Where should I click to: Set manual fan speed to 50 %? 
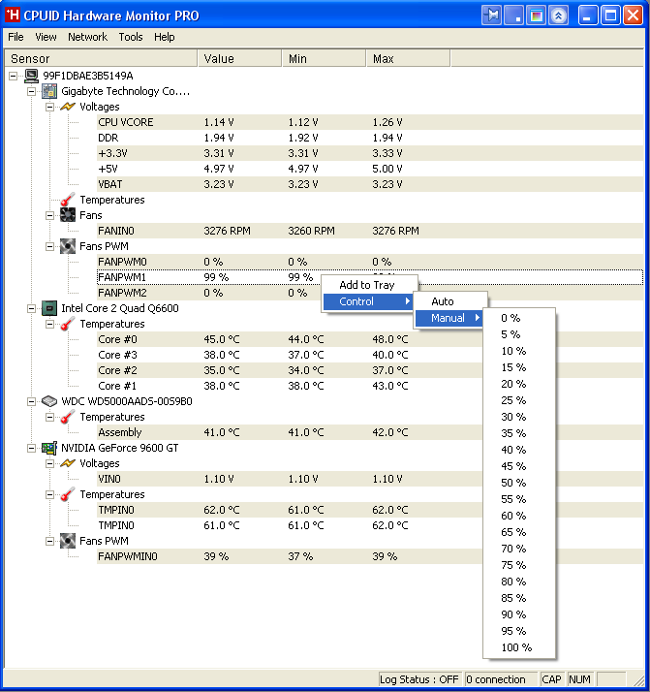click(519, 483)
